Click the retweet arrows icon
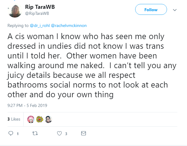Image resolution: width=187 pixels, height=146 pixels. pos(35,133)
